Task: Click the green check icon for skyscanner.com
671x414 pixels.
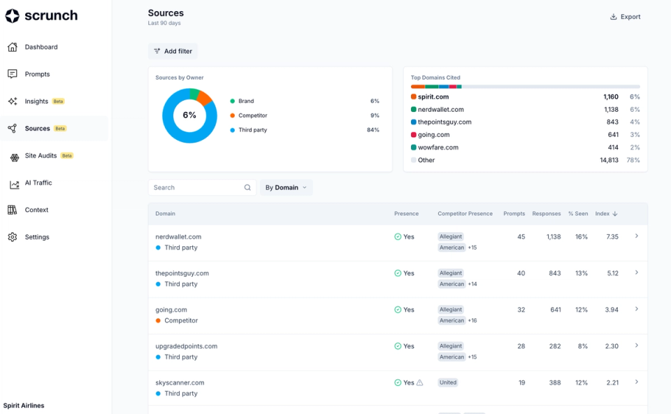Action: tap(398, 383)
